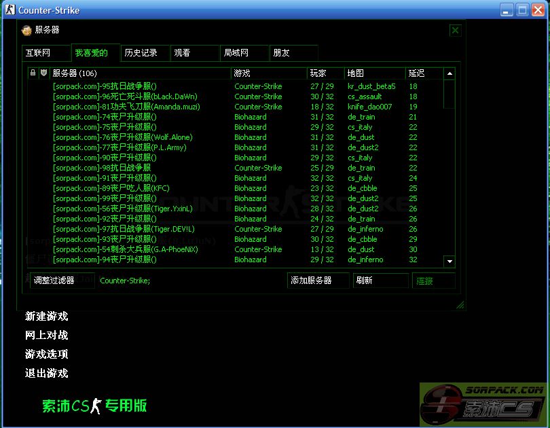Select server 96死亡死斗服 on cs_assault

pyautogui.click(x=126, y=96)
